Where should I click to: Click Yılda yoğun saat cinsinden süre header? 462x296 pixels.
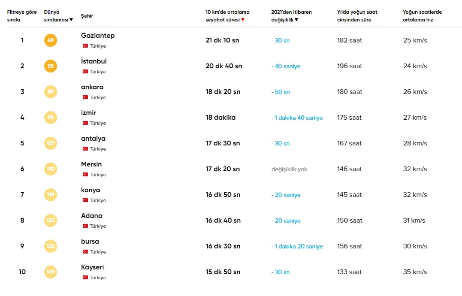(x=357, y=16)
